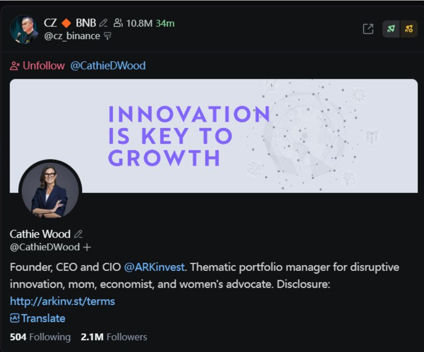This screenshot has width=424, height=352.
Task: Open the post in an external window
Action: pos(368,29)
